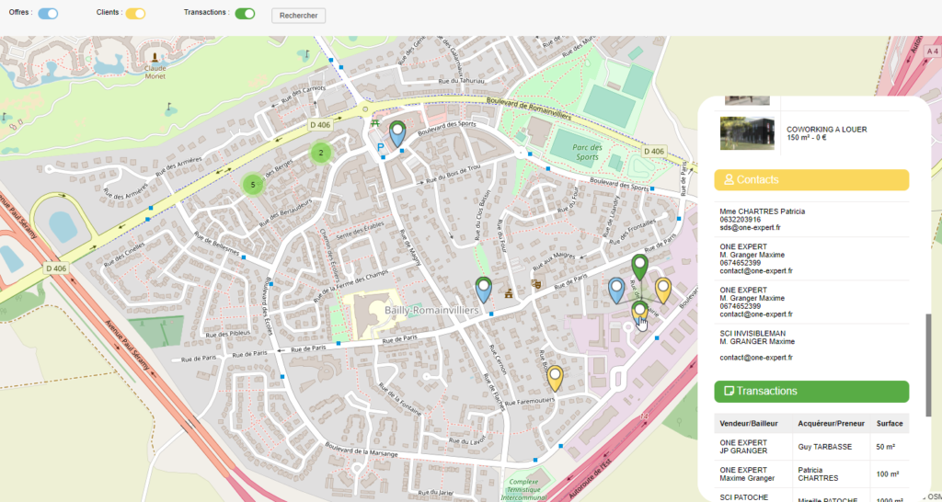942x502 pixels.
Task: Click the blue parking P icon
Action: tap(380, 146)
